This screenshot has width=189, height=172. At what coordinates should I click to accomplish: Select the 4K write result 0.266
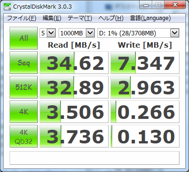pos(145,112)
